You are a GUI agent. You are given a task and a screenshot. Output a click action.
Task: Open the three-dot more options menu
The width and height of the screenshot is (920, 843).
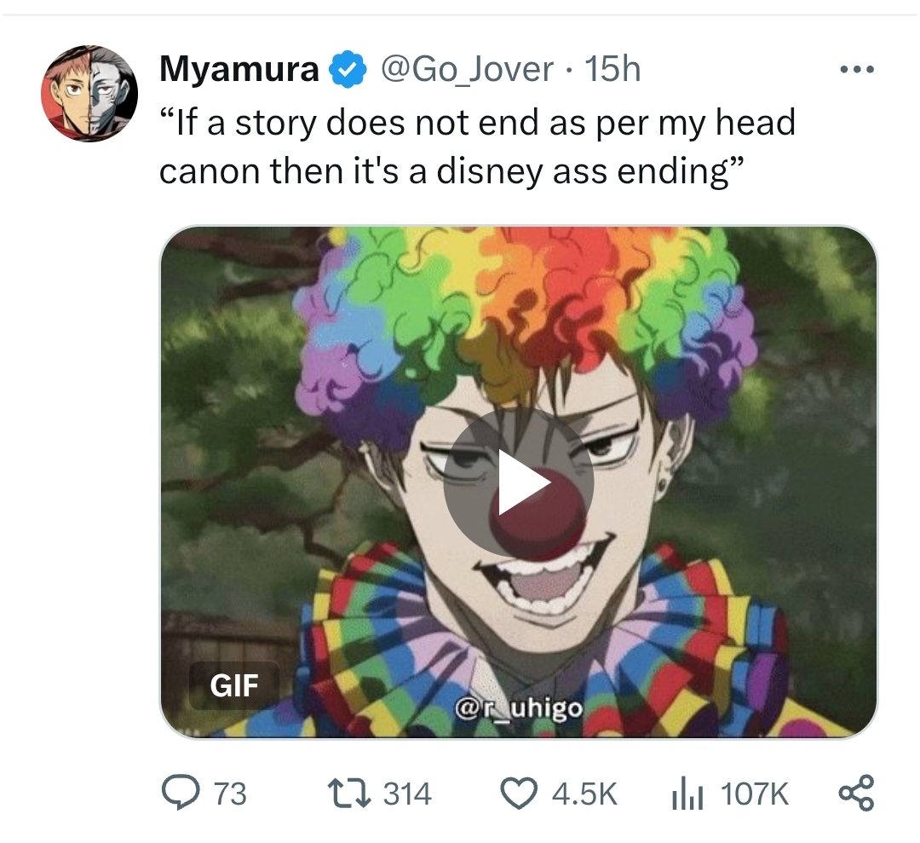pos(857,70)
